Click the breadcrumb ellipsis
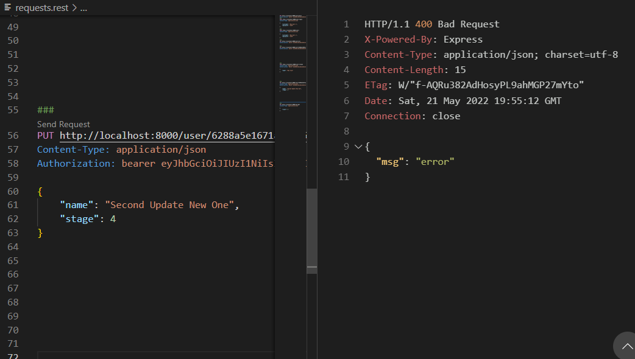The image size is (635, 359). point(83,8)
